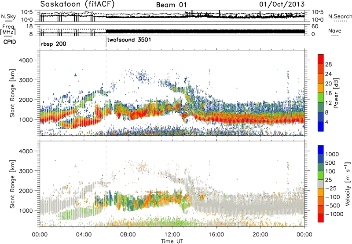352x244 pixels.
Task: Click the 'Time UT' axis label
Action: 172,241
